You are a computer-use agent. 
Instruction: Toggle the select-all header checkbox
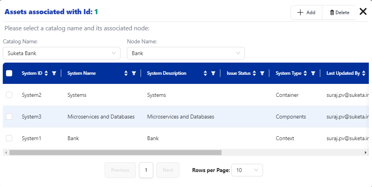click(x=9, y=73)
